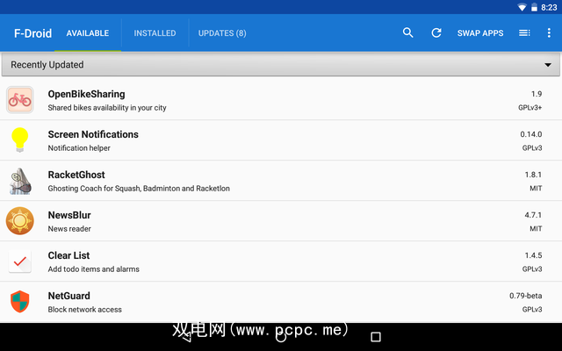Select the 'Ghosting Coach for Squash' description
Image resolution: width=562 pixels, height=351 pixels.
(139, 189)
